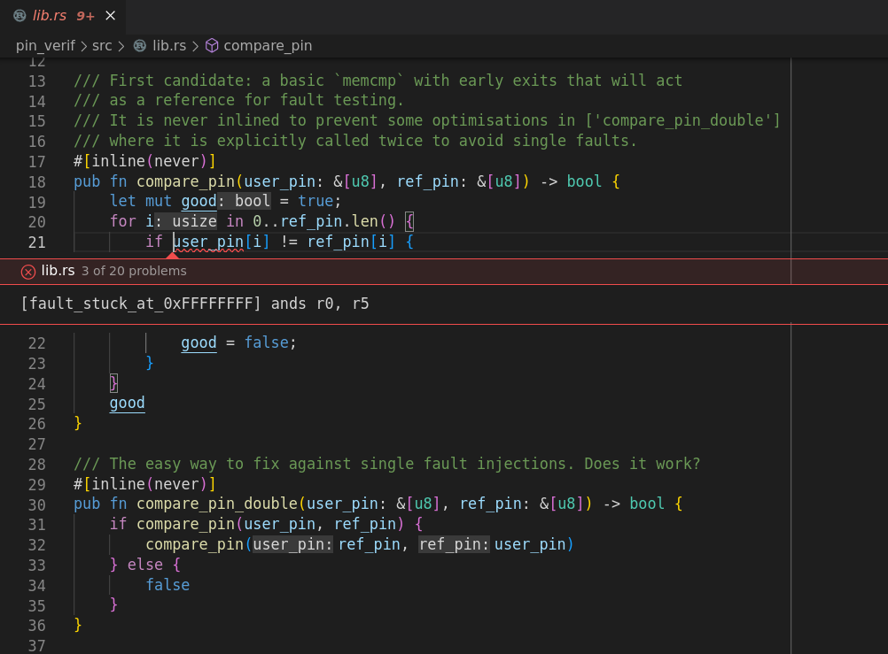Click the Rust file icon in the lib.rs tab

pos(19,16)
